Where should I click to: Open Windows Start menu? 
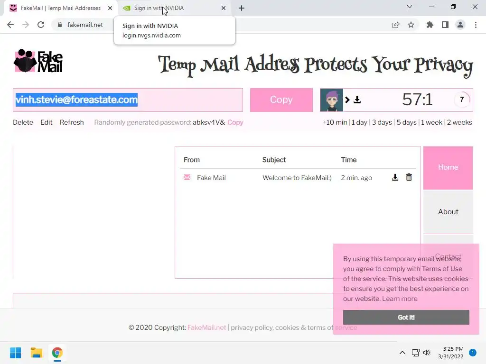[16, 353]
